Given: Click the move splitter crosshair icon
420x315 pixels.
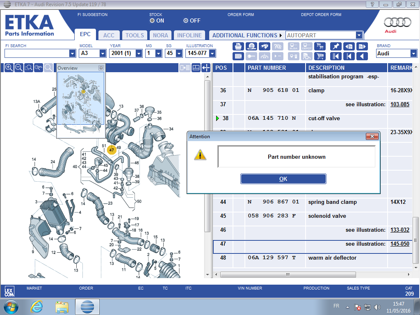Looking at the screenshot, I should pos(206,68).
